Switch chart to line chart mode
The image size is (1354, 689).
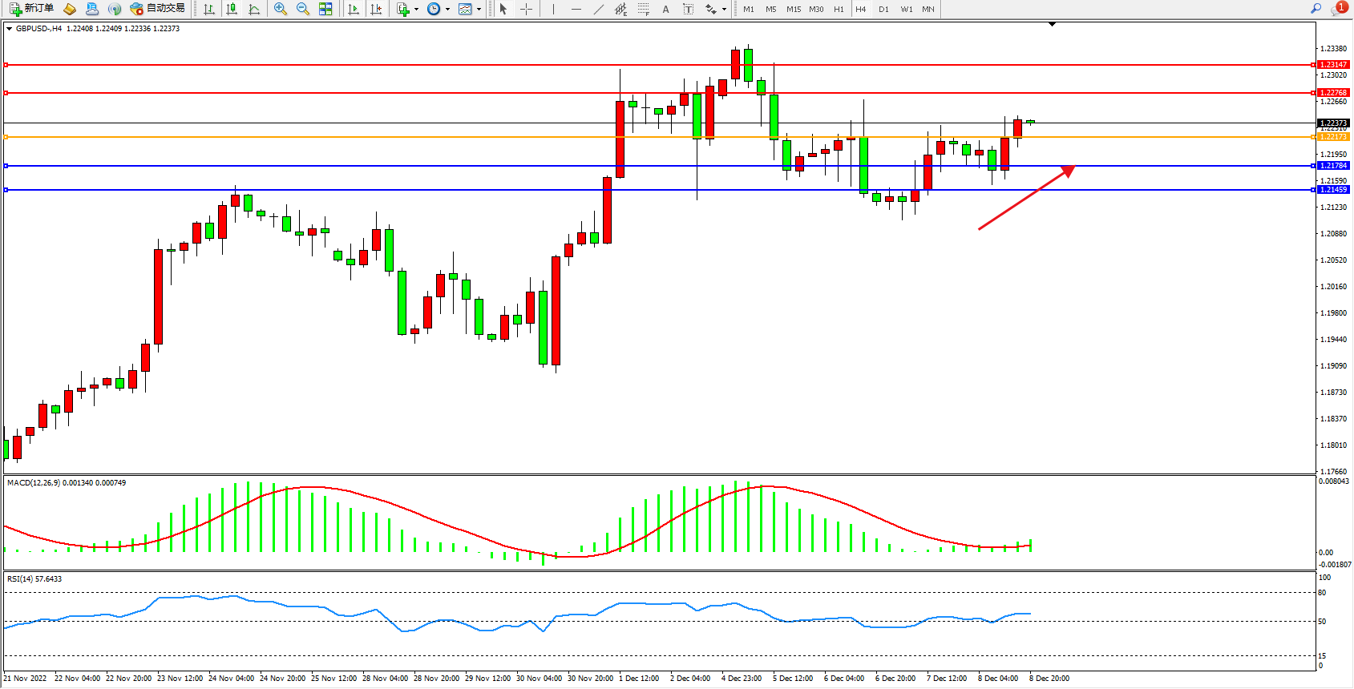254,9
